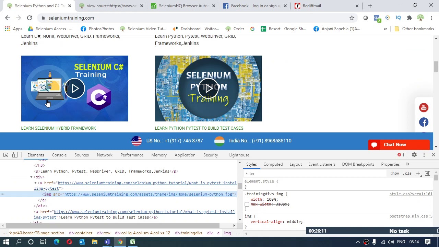Toggle computed styles sidebar icon
Screen dimensions: 439x247
tap(427, 174)
